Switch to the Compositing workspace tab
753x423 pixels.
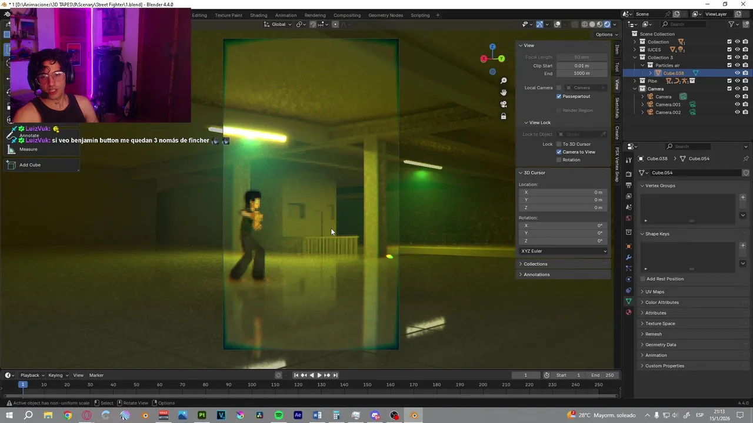pos(347,15)
